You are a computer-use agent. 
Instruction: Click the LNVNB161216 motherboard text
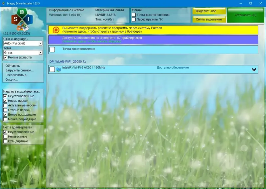(x=105, y=15)
